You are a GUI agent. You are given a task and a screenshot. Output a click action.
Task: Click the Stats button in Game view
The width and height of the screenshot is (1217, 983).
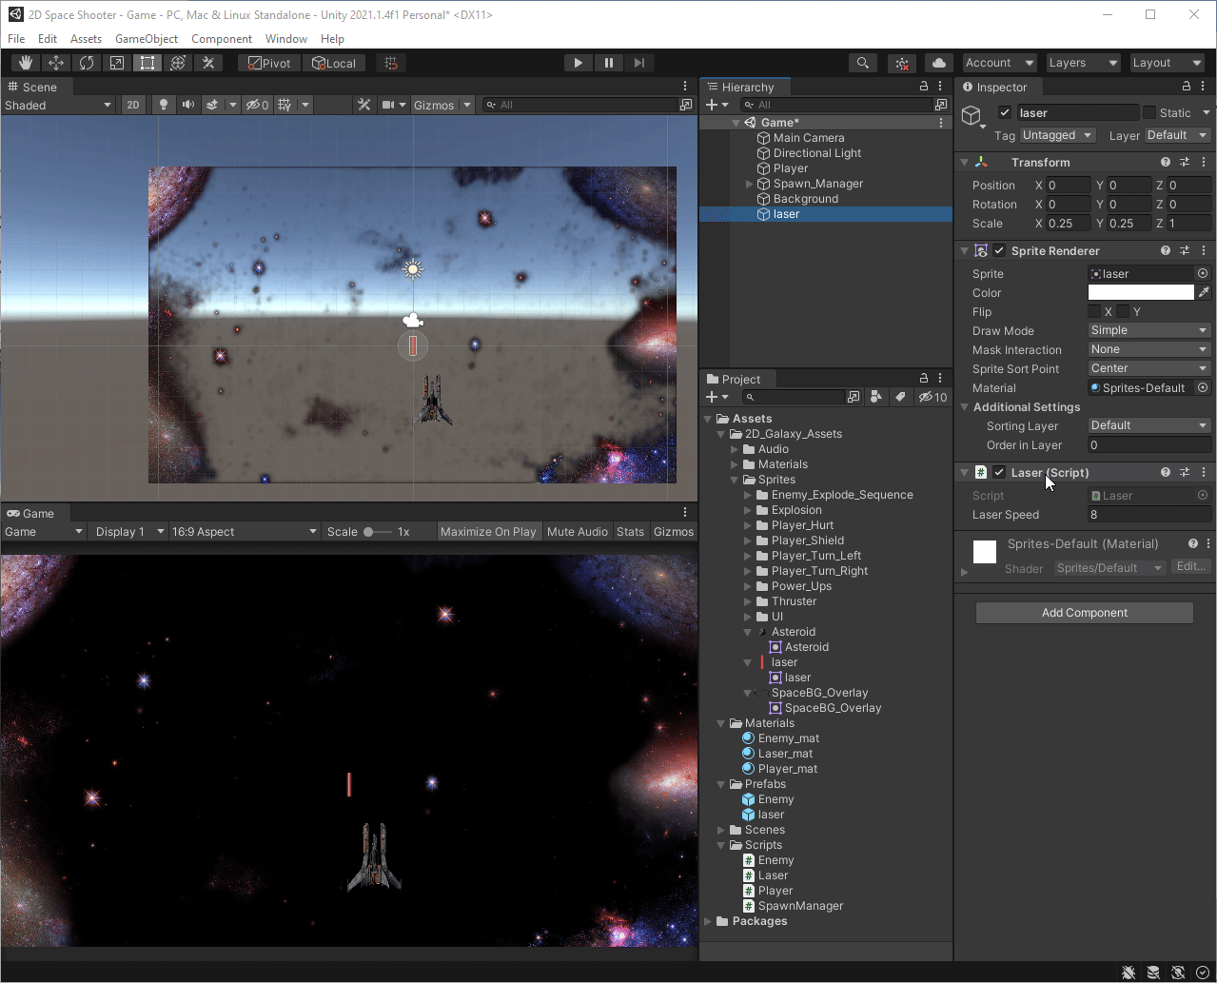tap(630, 532)
